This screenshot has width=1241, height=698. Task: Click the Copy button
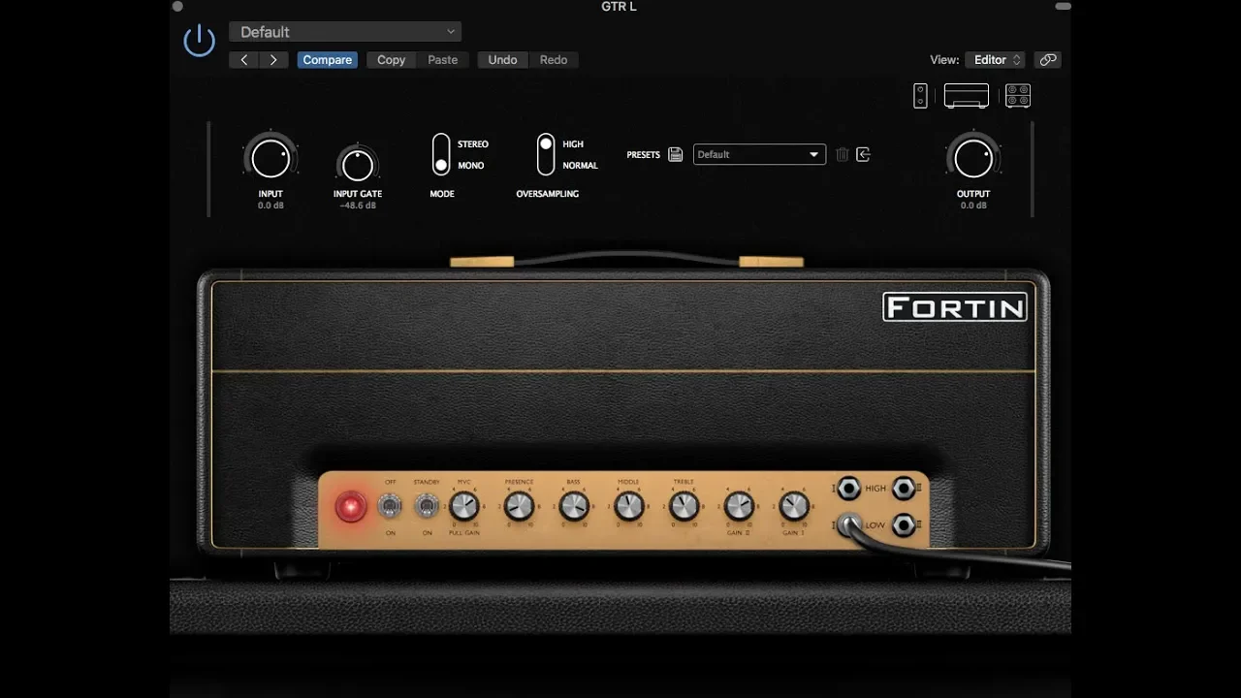point(392,60)
